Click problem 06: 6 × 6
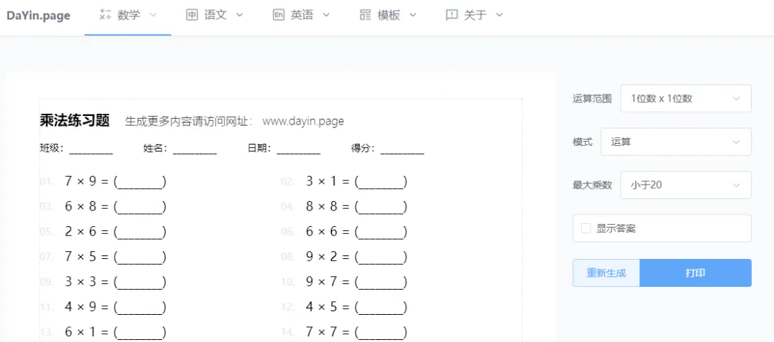774x342 pixels. click(356, 232)
